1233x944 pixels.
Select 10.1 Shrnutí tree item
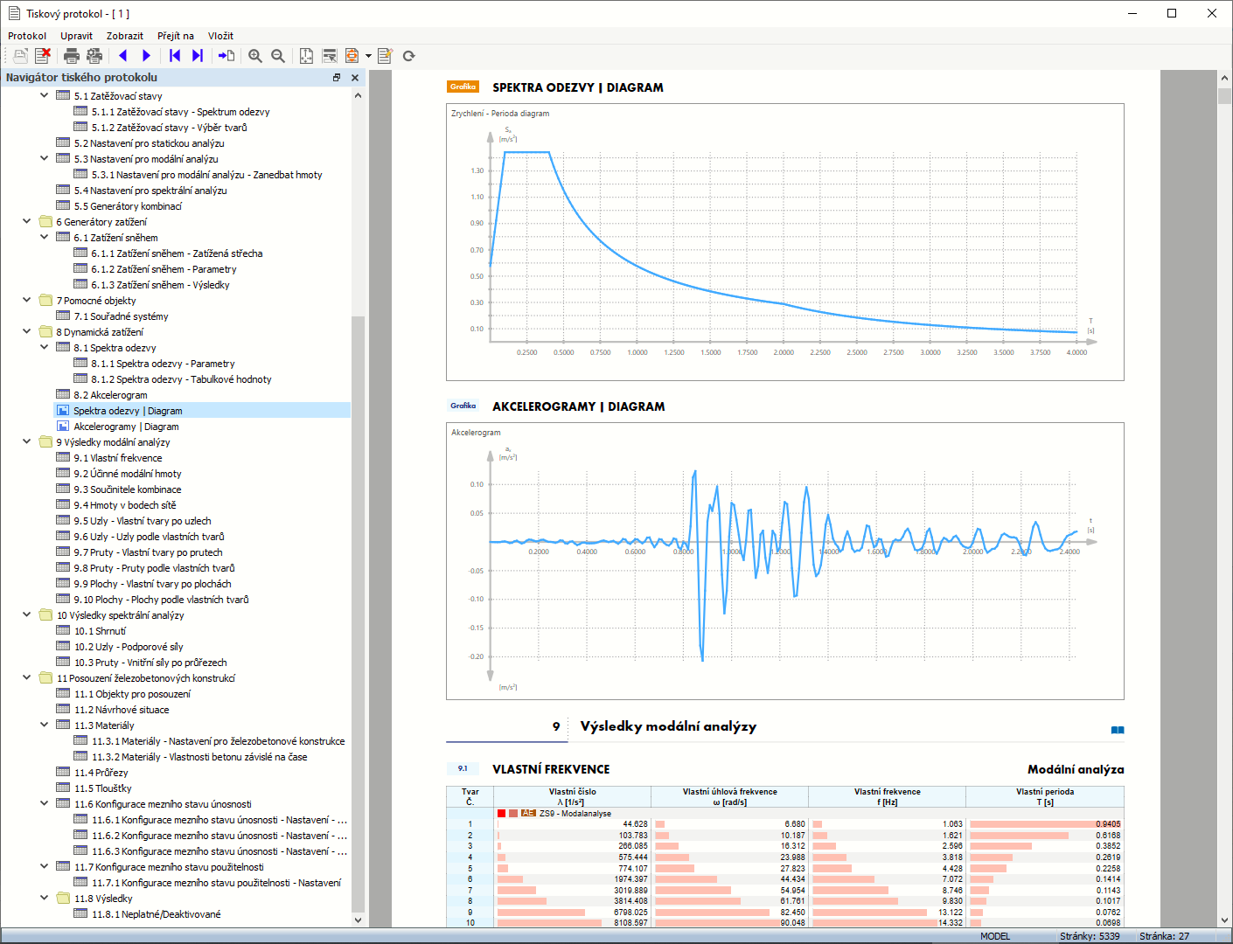pos(100,631)
